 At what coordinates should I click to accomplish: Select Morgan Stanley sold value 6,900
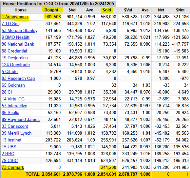pos(111,31)
